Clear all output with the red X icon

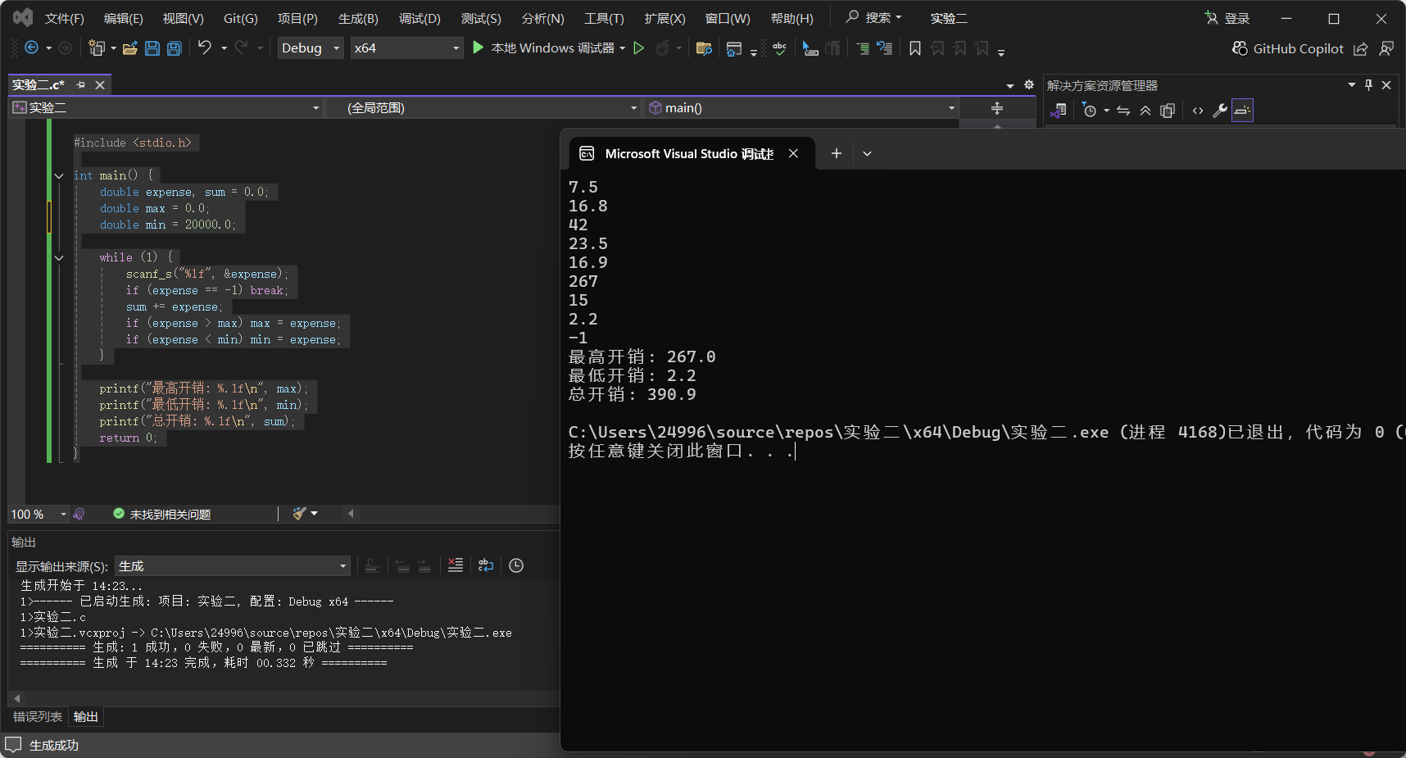[x=456, y=565]
